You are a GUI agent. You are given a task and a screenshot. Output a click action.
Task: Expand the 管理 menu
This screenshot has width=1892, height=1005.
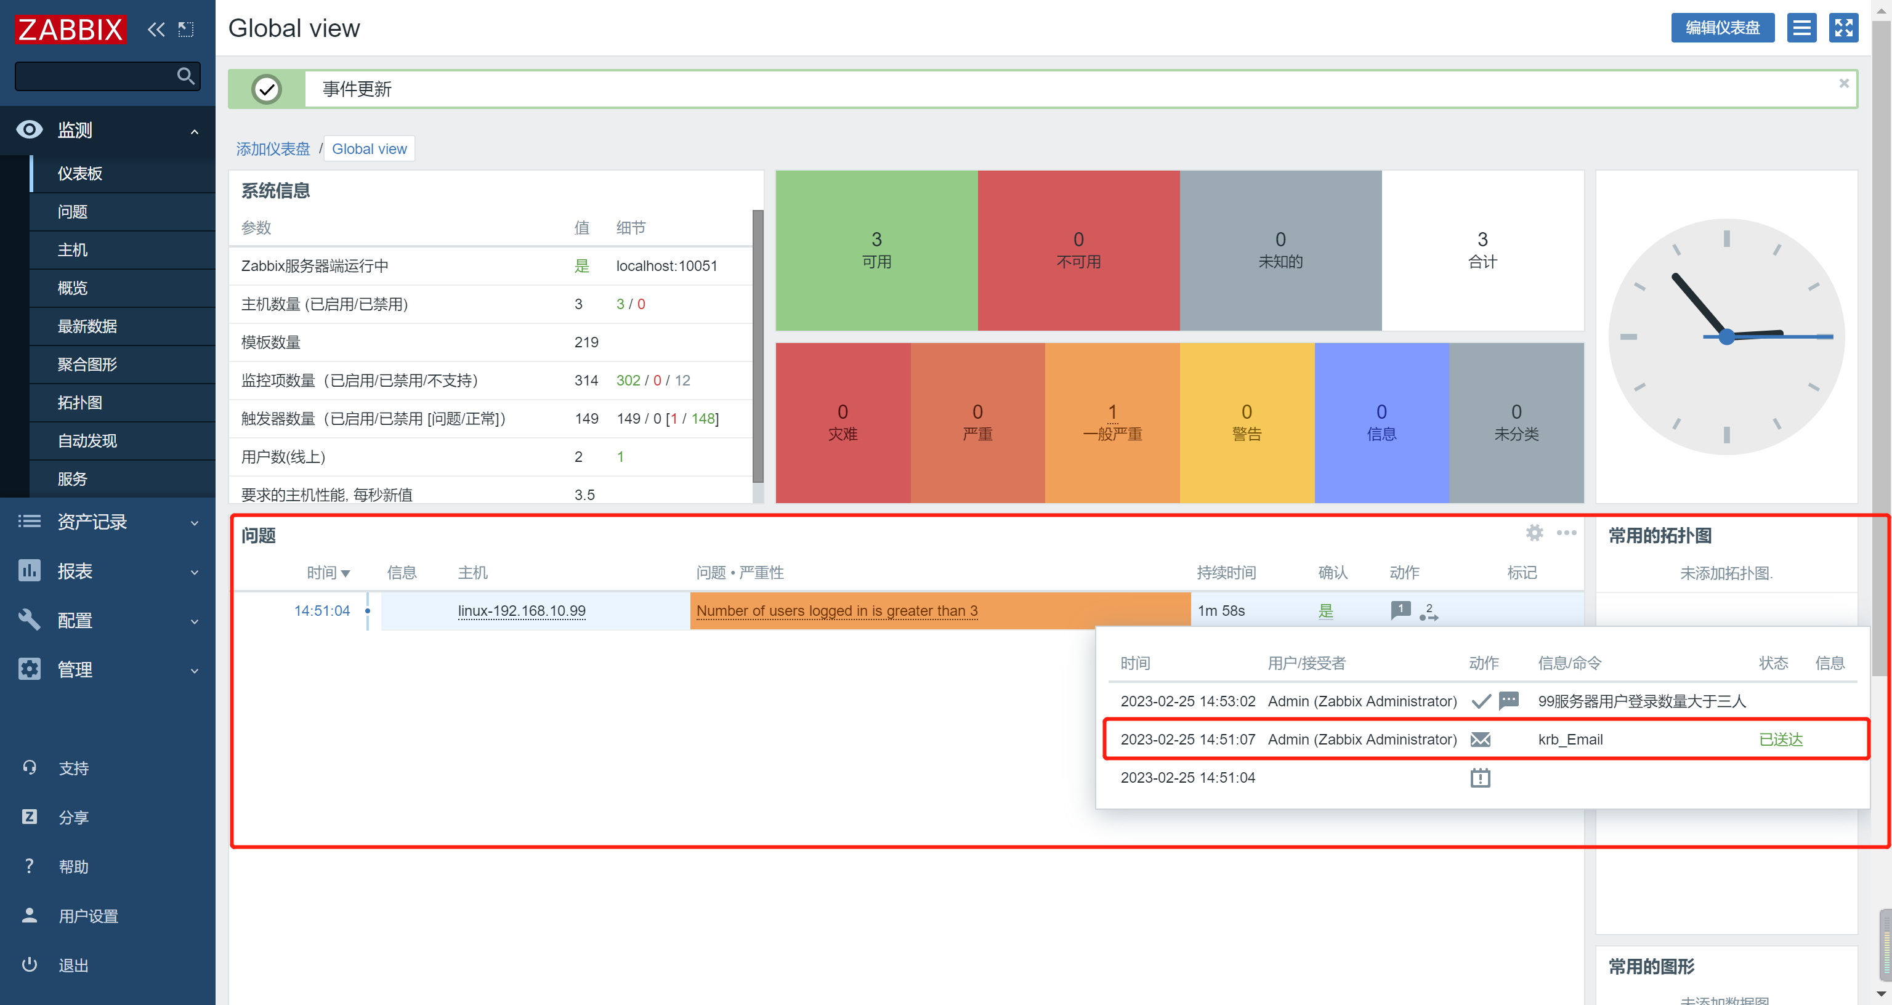[x=108, y=670]
